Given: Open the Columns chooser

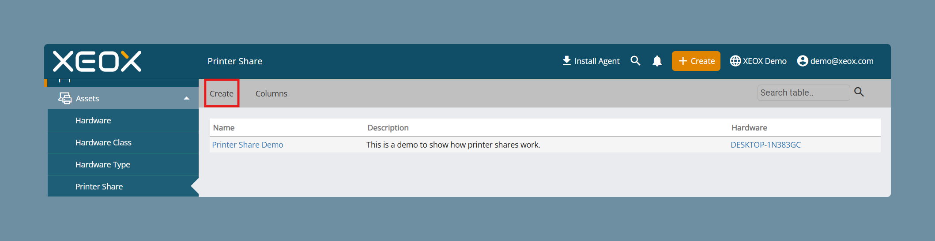Looking at the screenshot, I should coord(271,93).
